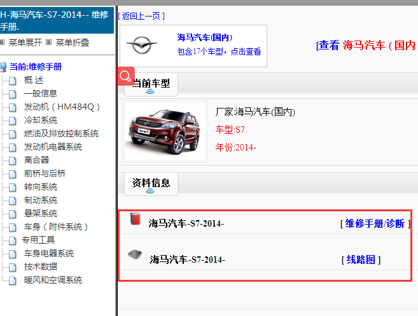Open 暖风和空调系统 chapter
The height and width of the screenshot is (316, 418).
[x=53, y=280]
